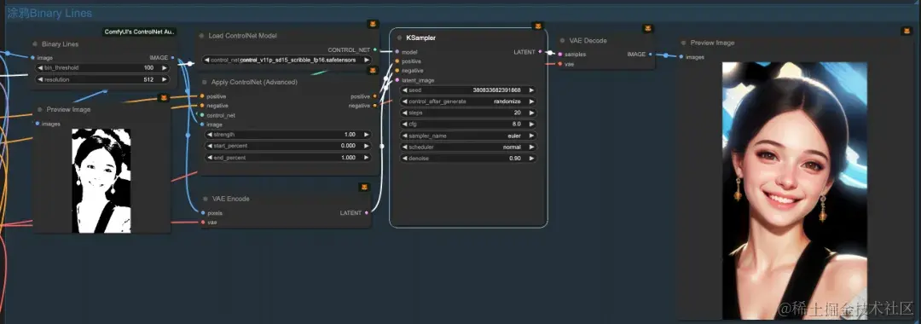The height and width of the screenshot is (324, 921).
Task: Increase seed with its right arrow
Action: pos(531,90)
